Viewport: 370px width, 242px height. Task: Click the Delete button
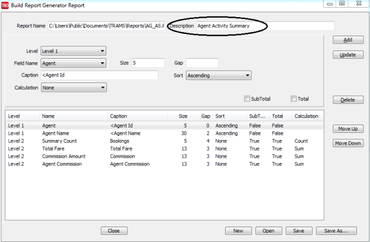tap(348, 100)
